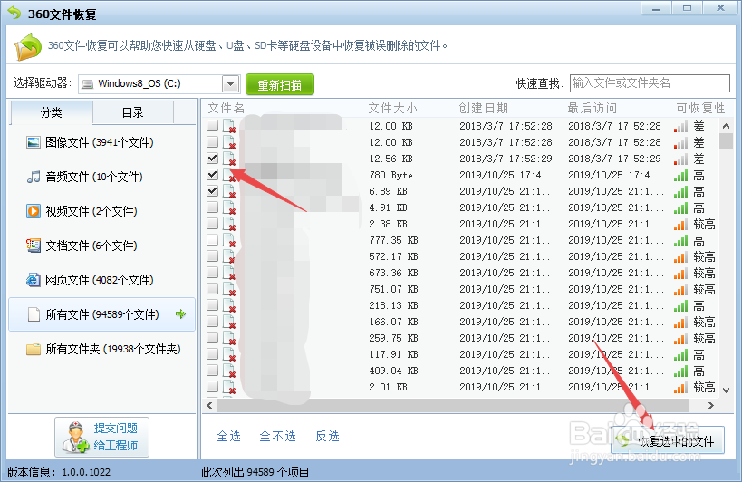Sort by the 创建日期 column header

click(x=484, y=109)
